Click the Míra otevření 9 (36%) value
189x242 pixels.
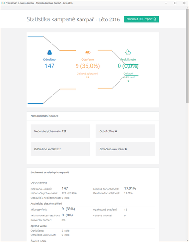pyautogui.click(x=68, y=209)
